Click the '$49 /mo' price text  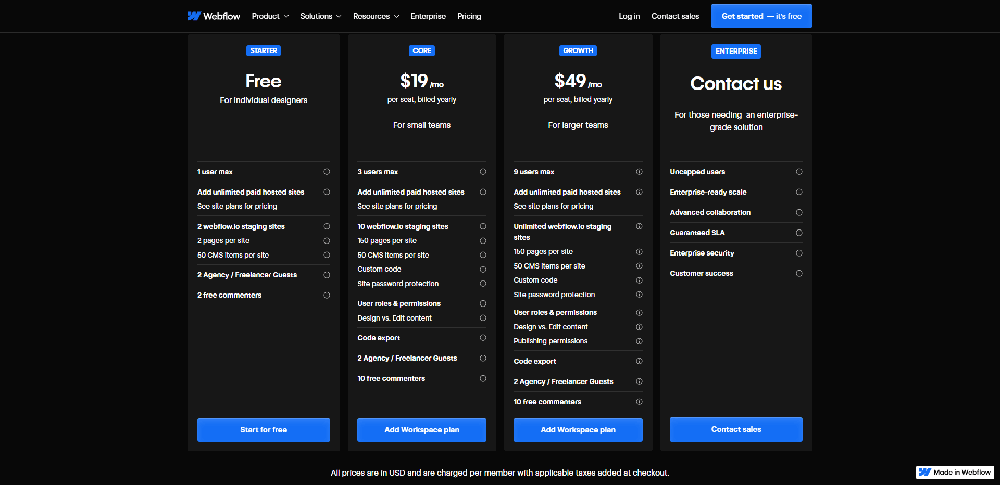click(578, 81)
